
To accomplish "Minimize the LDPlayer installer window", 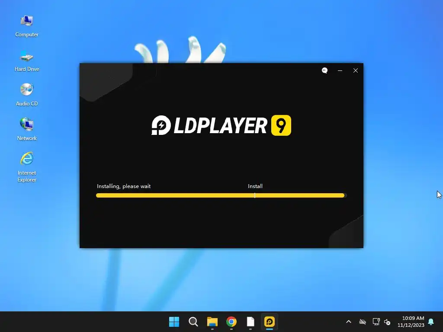I will tap(340, 70).
